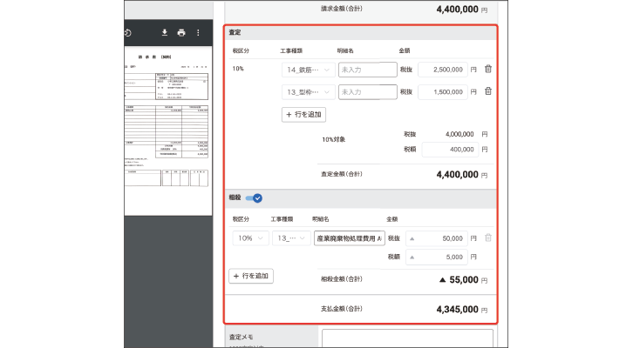The width and height of the screenshot is (633, 348).
Task: Click the download icon in PDF viewer toolbar
Action: pyautogui.click(x=164, y=33)
